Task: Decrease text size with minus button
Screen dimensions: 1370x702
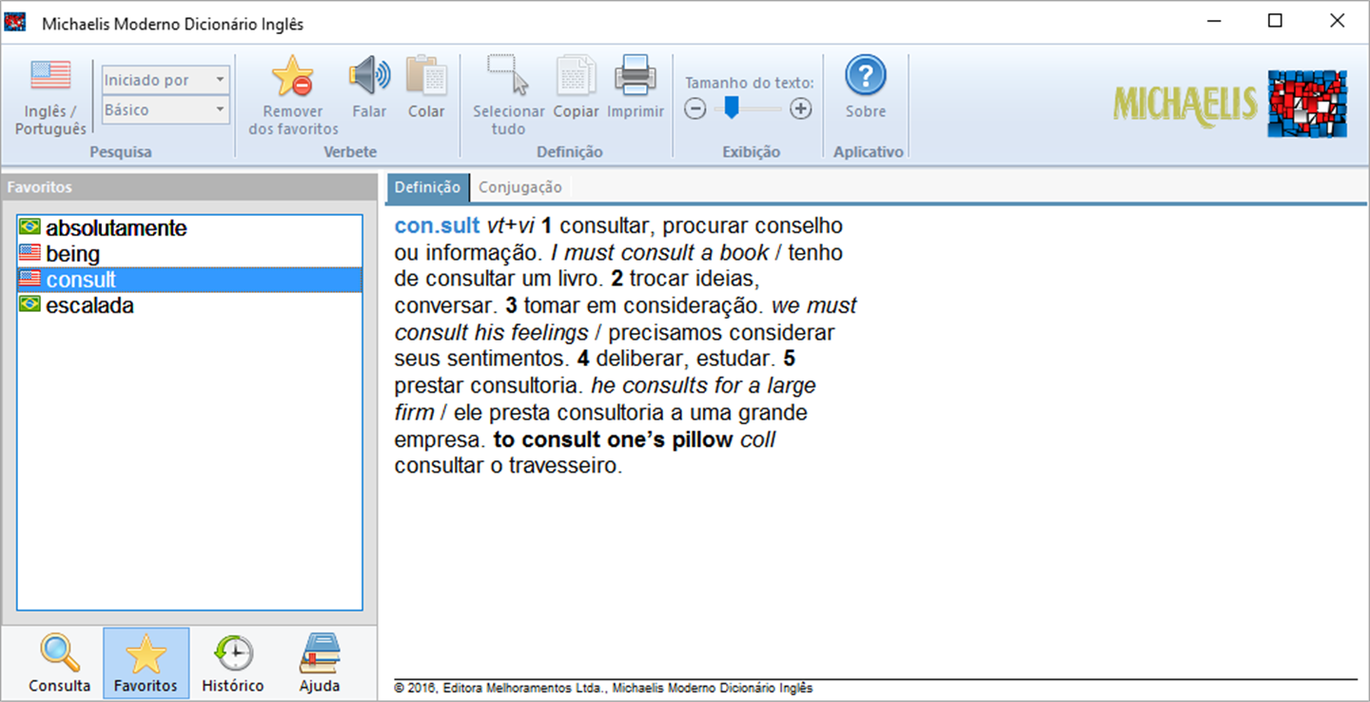Action: tap(695, 109)
